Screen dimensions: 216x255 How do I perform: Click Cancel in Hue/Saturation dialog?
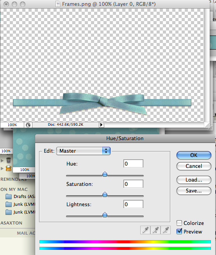[x=194, y=166]
